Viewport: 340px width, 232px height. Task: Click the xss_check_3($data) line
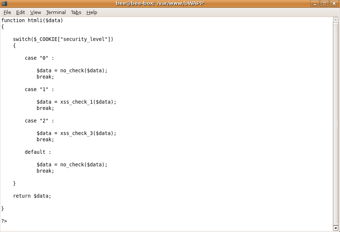(76, 133)
